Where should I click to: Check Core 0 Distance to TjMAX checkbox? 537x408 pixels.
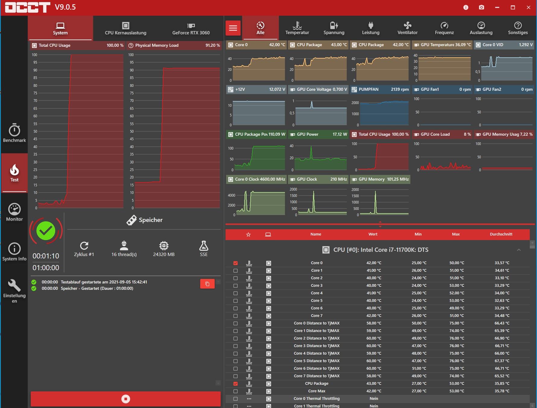point(235,323)
